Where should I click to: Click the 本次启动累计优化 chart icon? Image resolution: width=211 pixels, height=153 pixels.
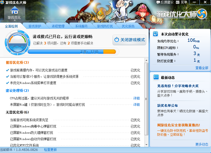(156, 34)
